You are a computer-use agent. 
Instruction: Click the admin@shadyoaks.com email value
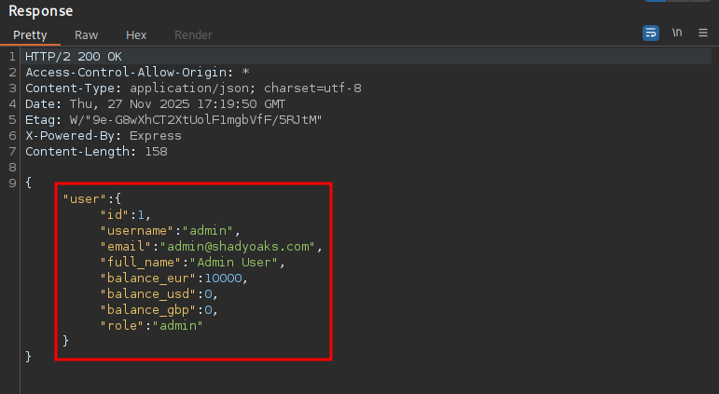[x=240, y=246]
